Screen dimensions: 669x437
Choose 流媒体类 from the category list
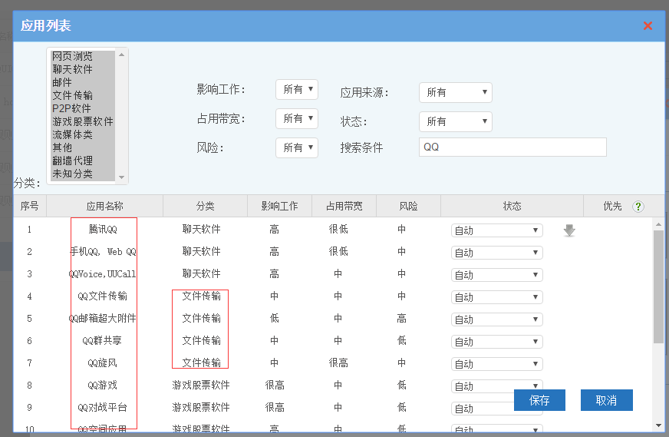click(x=73, y=135)
